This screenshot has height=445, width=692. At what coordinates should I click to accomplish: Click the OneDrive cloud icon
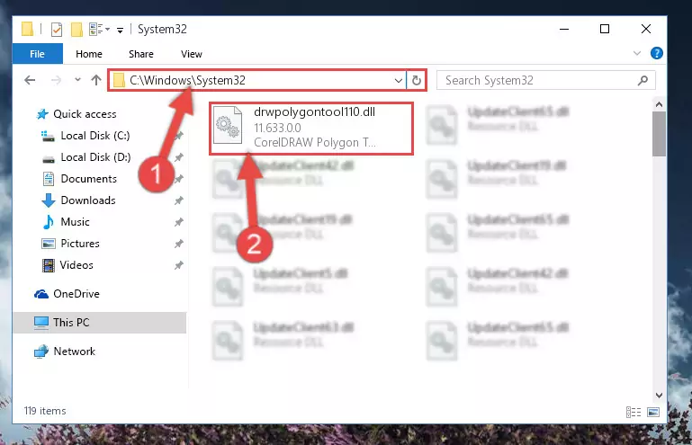pyautogui.click(x=41, y=294)
